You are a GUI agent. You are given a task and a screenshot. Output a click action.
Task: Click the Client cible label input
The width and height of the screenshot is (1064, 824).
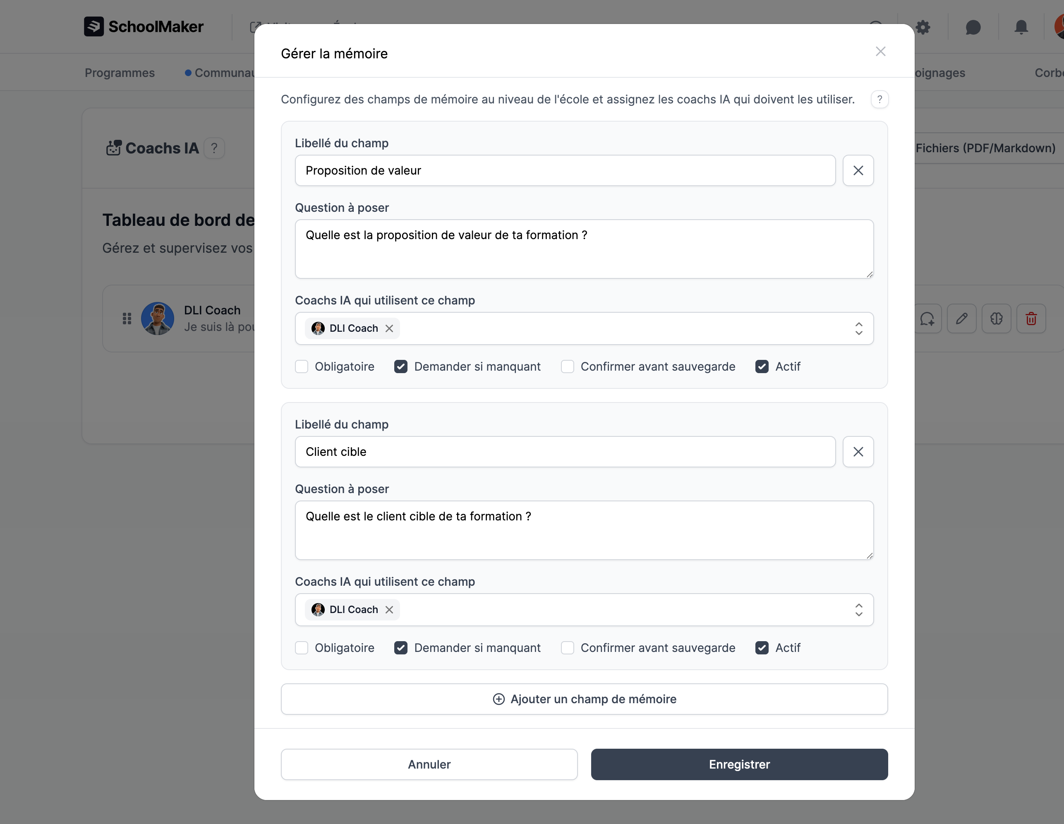point(565,452)
